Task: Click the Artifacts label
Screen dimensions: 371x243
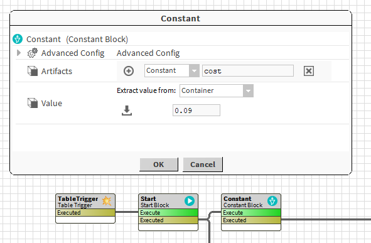Action: click(x=56, y=71)
